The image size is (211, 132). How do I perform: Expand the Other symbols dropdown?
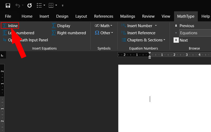click(x=104, y=33)
